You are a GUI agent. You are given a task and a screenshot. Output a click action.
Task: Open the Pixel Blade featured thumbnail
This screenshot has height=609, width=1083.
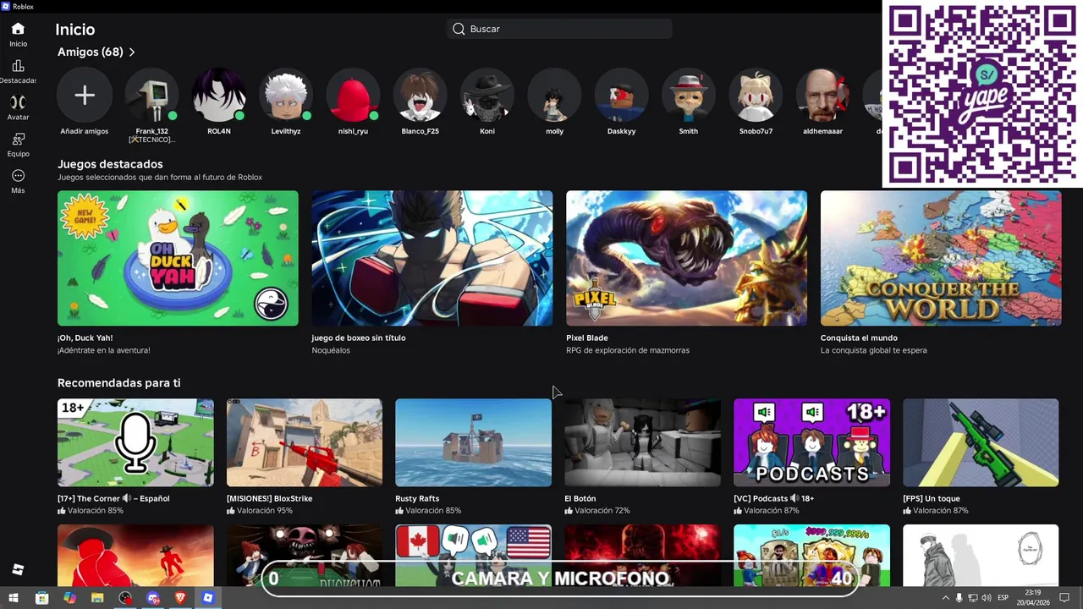point(686,258)
